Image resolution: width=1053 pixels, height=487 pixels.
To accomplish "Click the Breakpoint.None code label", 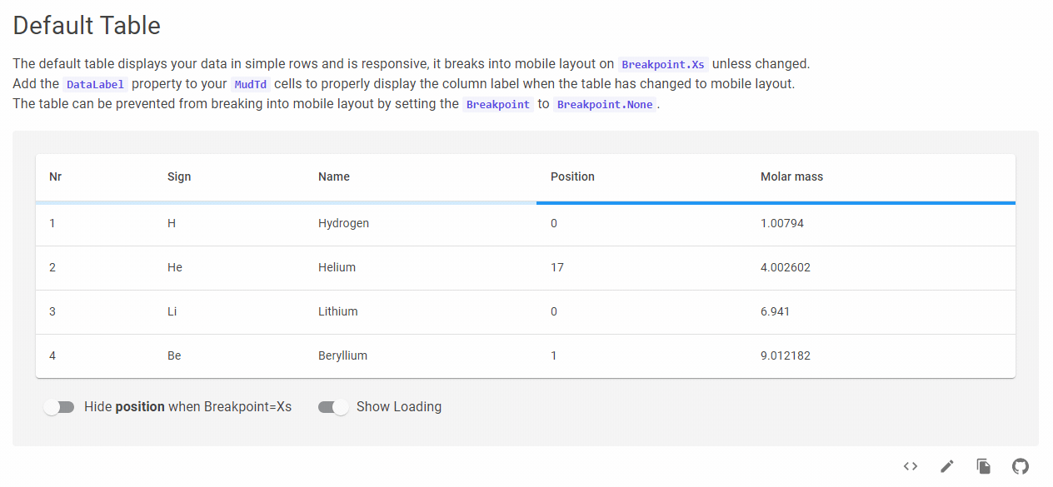I will coord(605,105).
